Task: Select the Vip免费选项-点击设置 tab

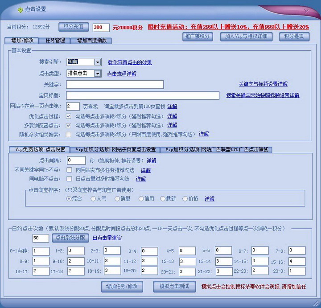Action: [40, 150]
